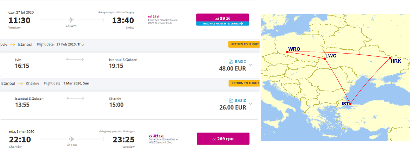This screenshot has width=410, height=154.
Task: Click the LWO airport marker on the map
Action: [x=324, y=59]
